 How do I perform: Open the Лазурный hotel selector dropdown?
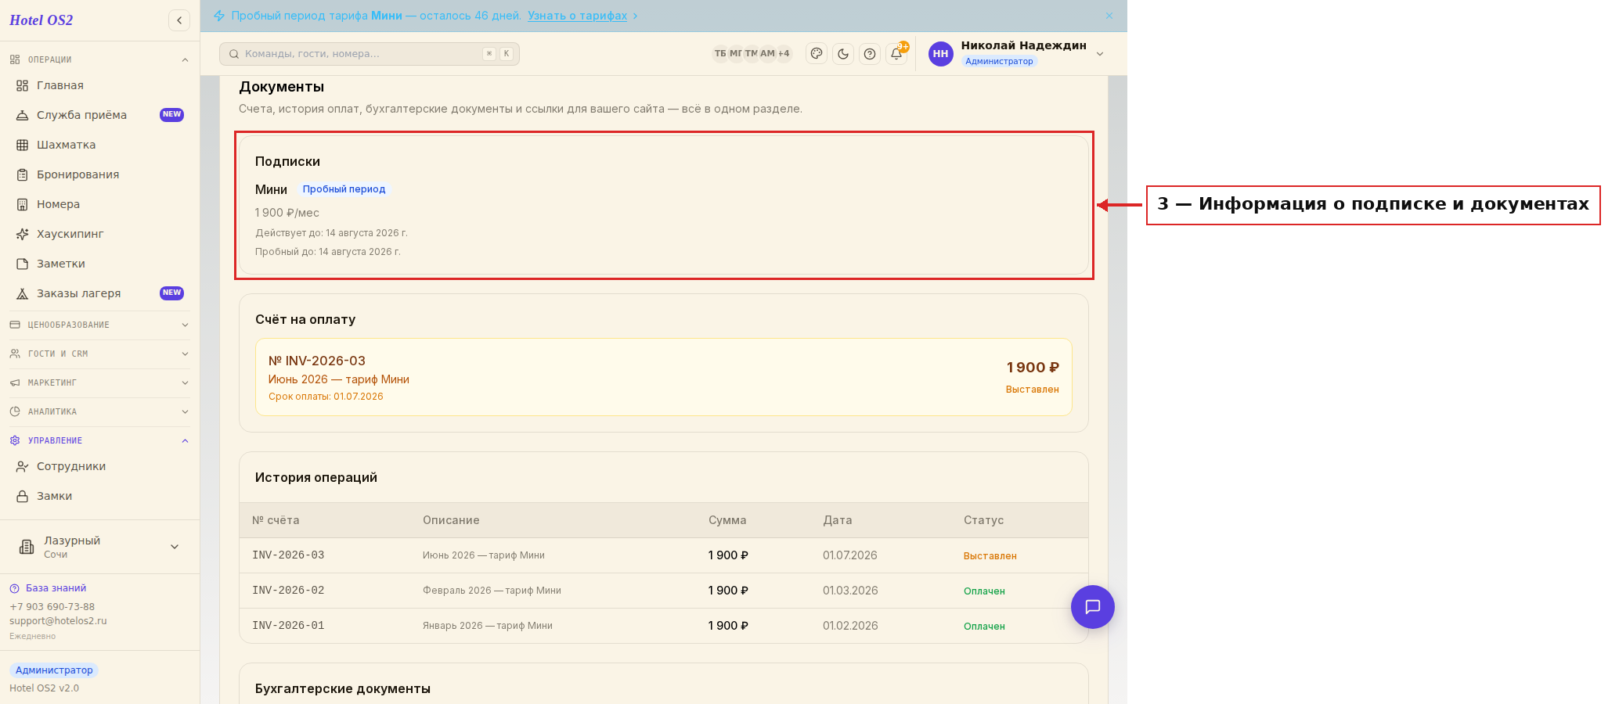[99, 547]
